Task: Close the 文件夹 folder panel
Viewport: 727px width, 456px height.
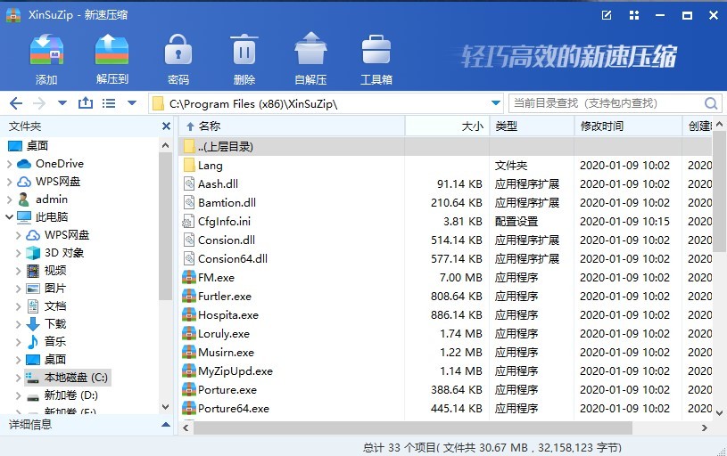Action: click(166, 126)
